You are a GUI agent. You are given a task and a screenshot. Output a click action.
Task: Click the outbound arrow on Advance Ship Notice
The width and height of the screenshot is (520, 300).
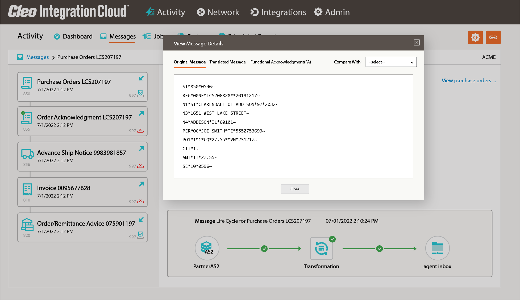pos(141,149)
